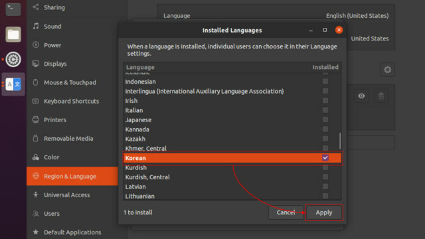
Task: Click the trash icon in Settings window
Action: tap(381, 96)
